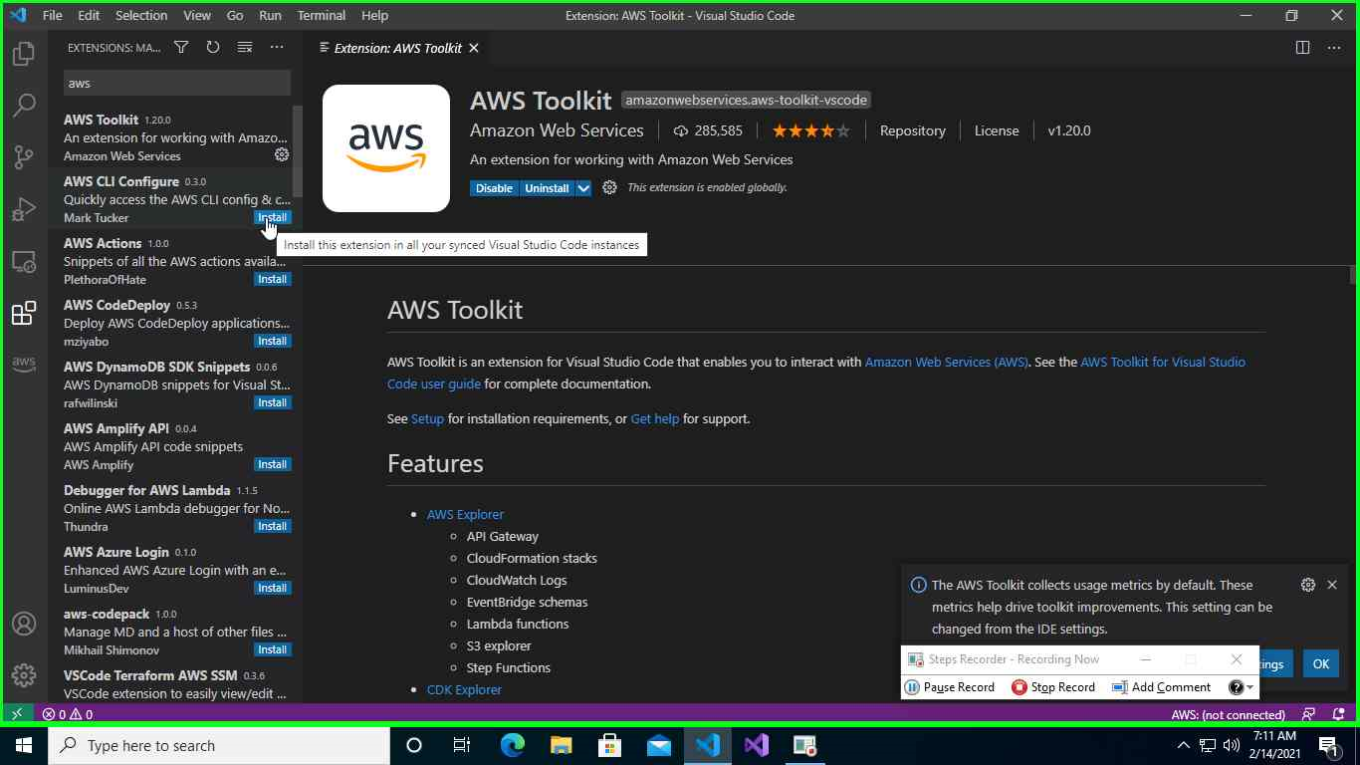1360x765 pixels.
Task: Install AWS CodeDeploy extension
Action: click(x=273, y=341)
